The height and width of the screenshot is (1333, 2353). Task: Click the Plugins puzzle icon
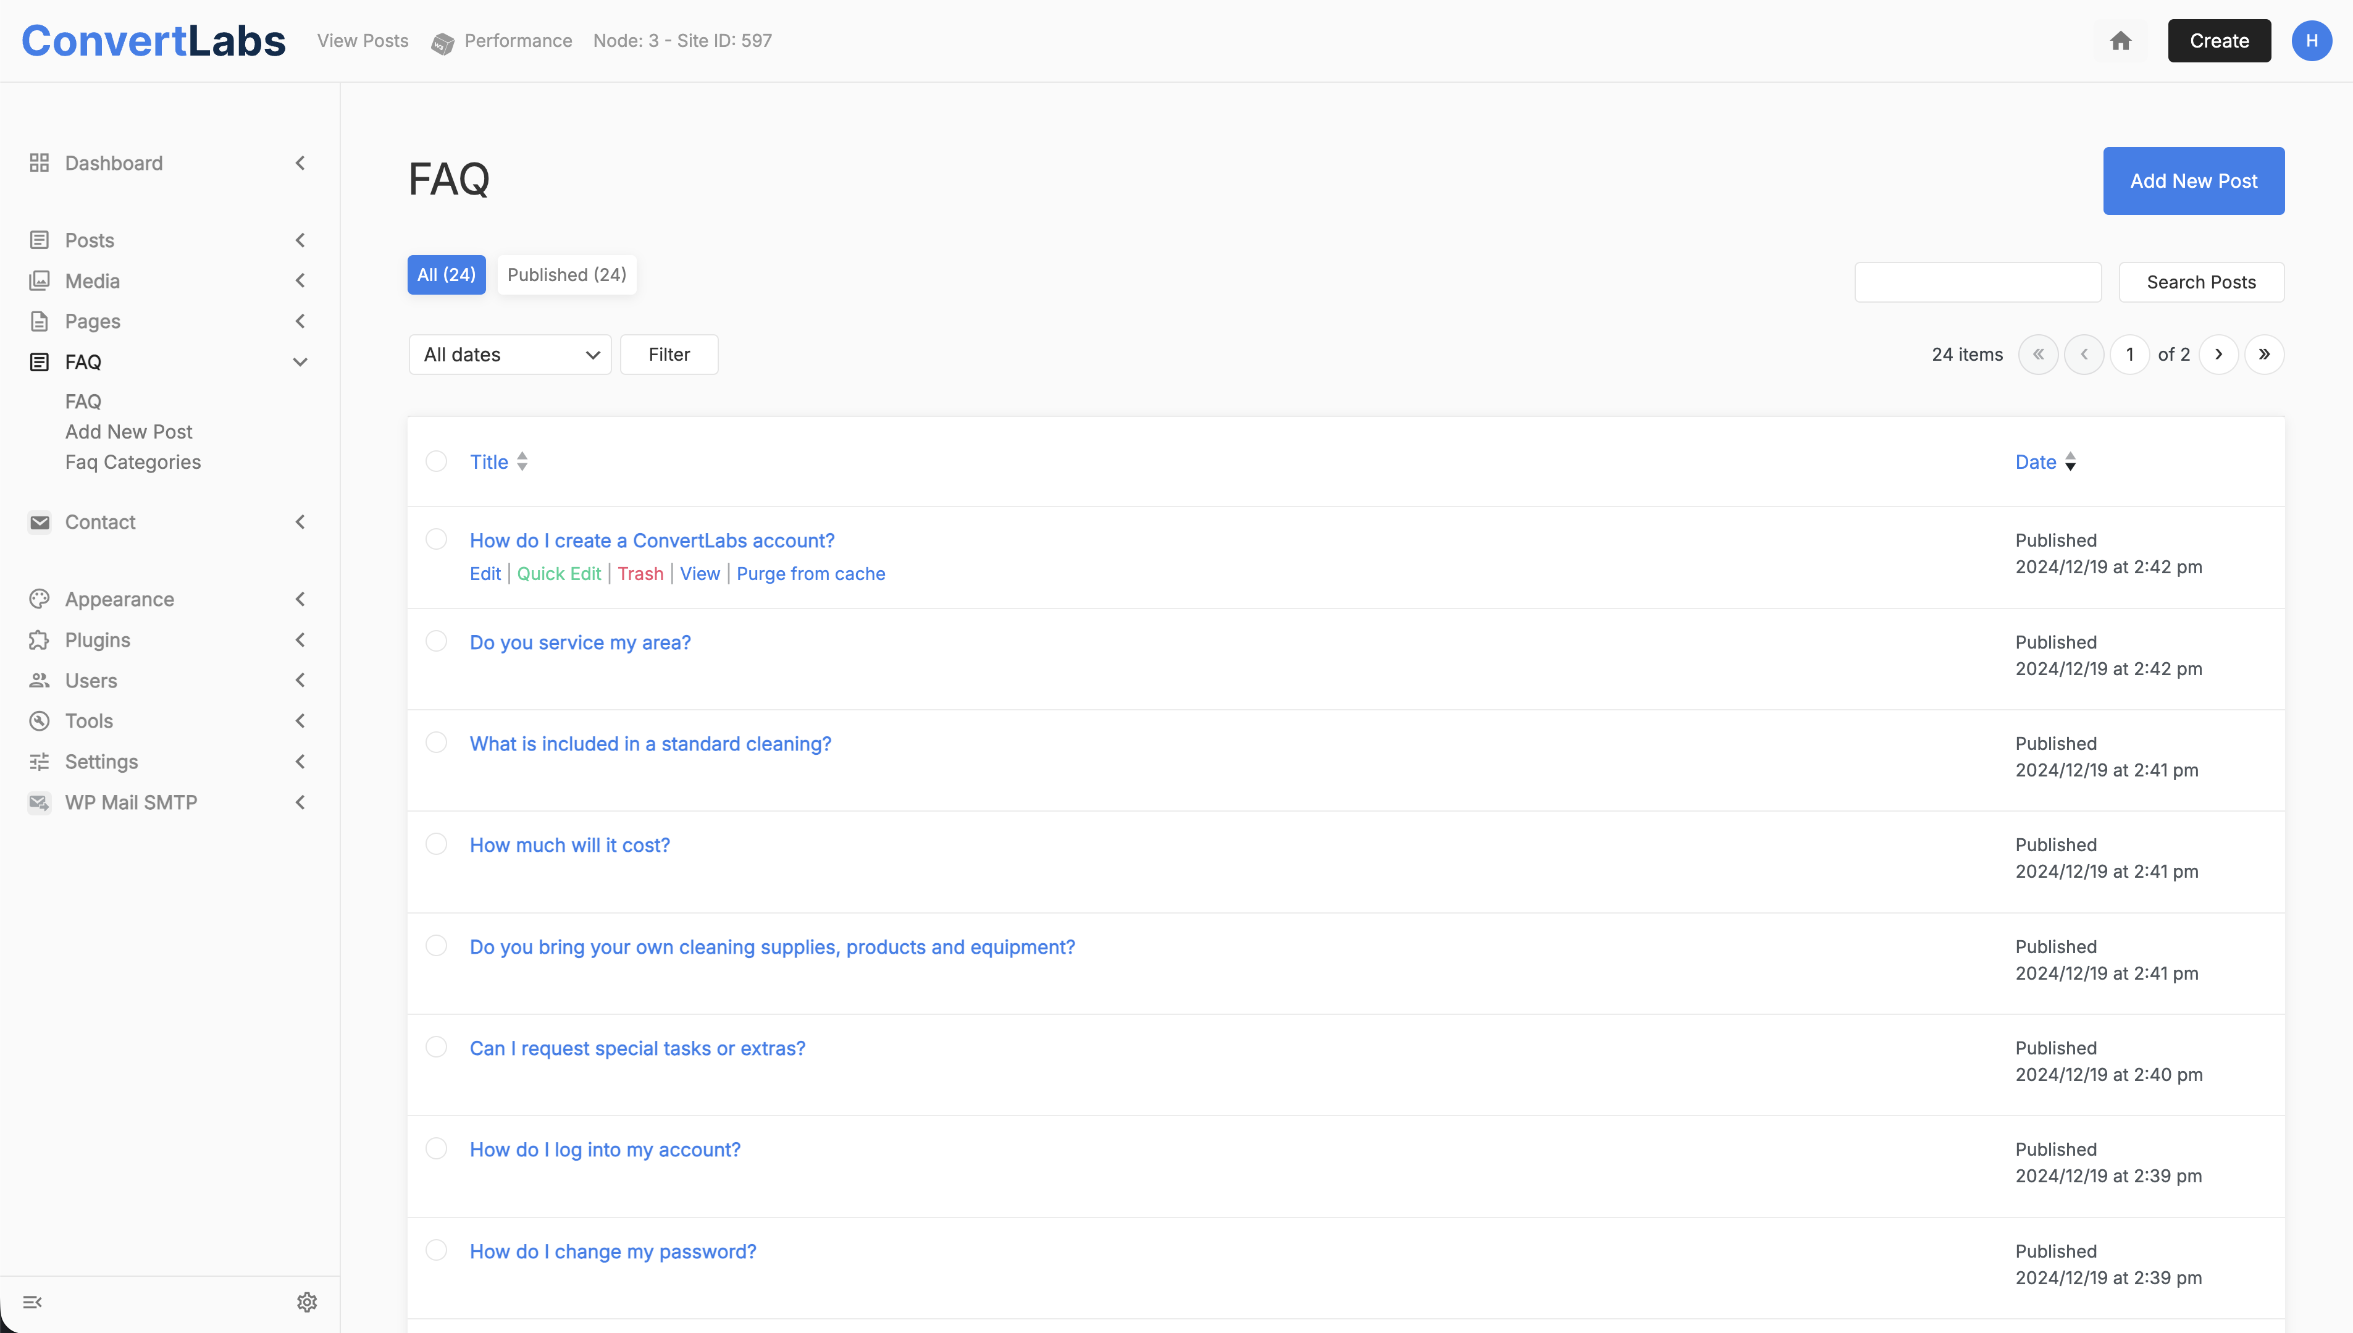[38, 640]
